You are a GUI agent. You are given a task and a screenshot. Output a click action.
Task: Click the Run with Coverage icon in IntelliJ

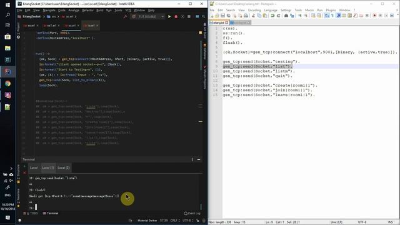[182, 17]
